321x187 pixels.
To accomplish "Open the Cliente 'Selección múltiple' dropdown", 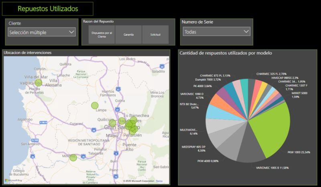I will click(x=42, y=32).
